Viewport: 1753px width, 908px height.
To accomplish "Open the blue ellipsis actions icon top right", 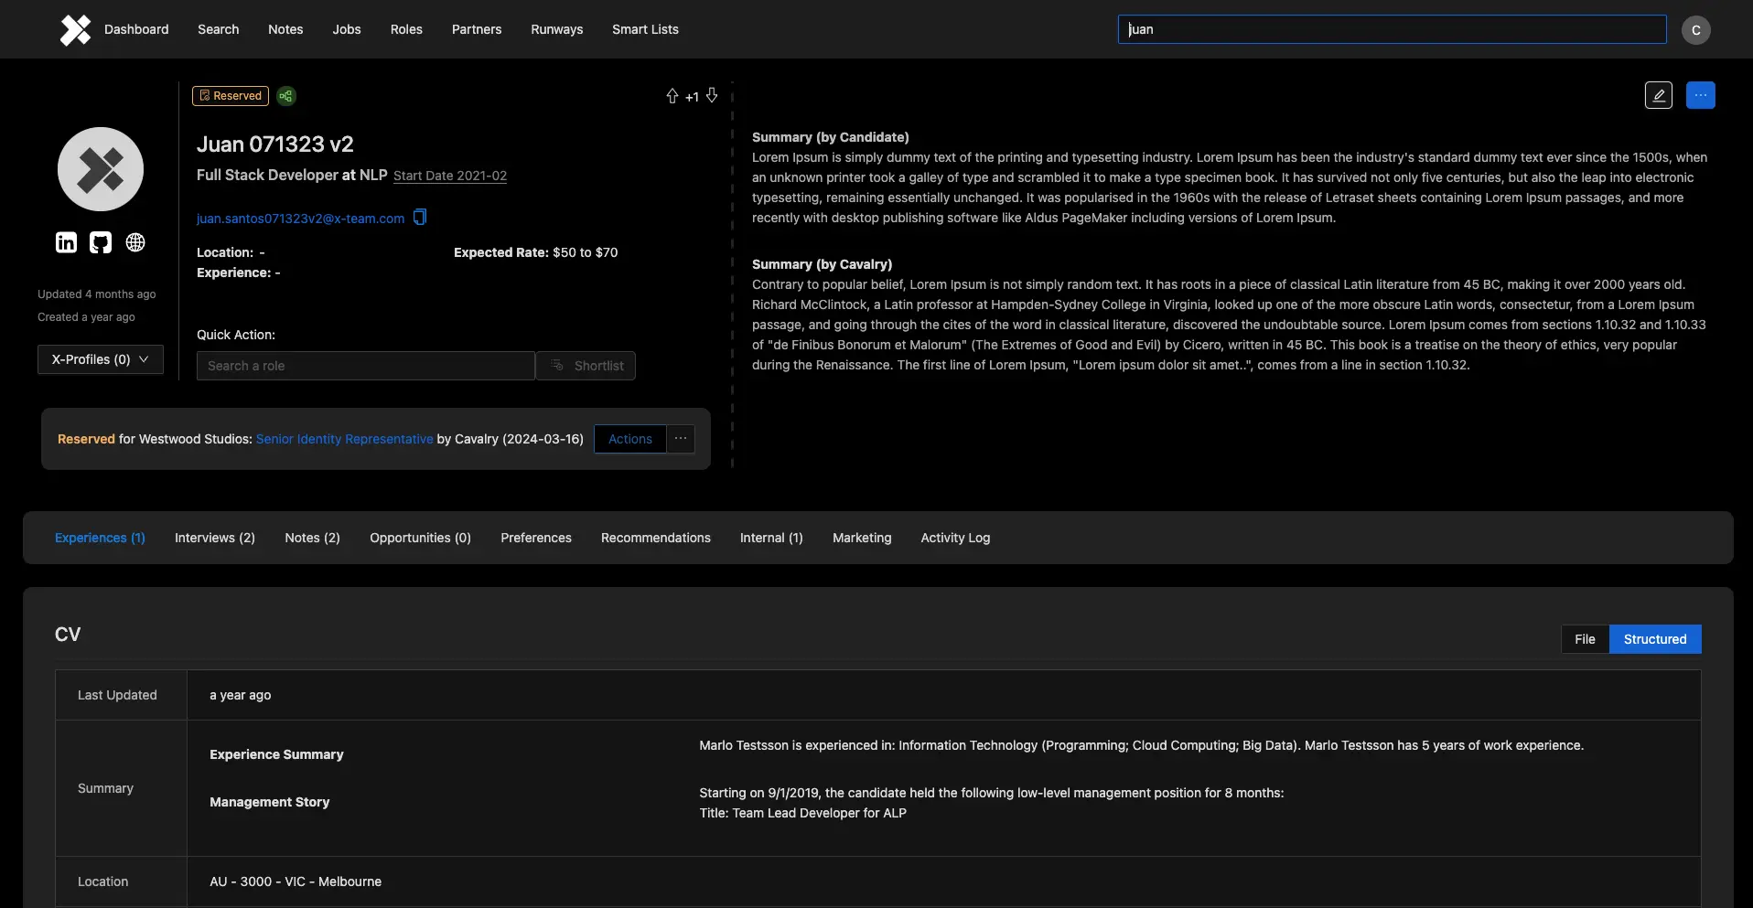I will point(1702,94).
